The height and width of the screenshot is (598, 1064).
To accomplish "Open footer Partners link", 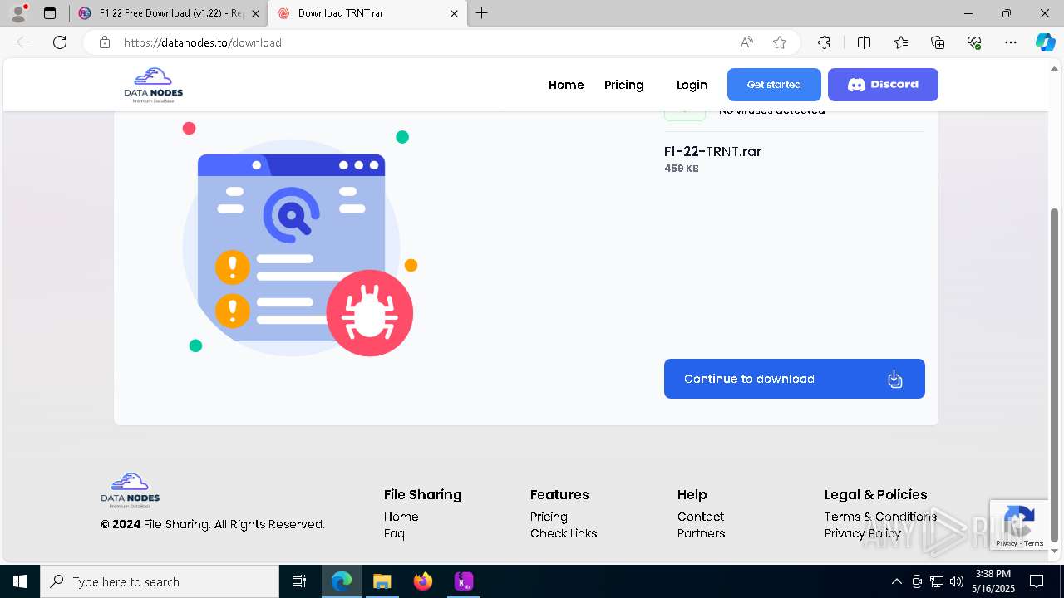I will click(x=701, y=533).
